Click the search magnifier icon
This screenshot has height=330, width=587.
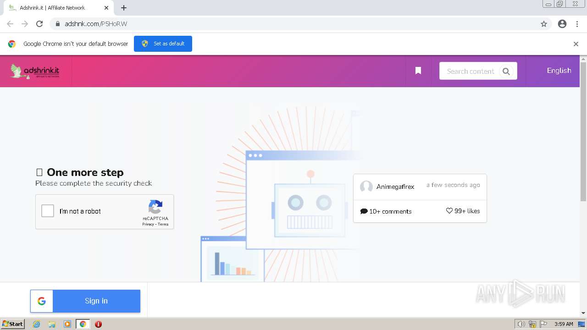tap(506, 71)
